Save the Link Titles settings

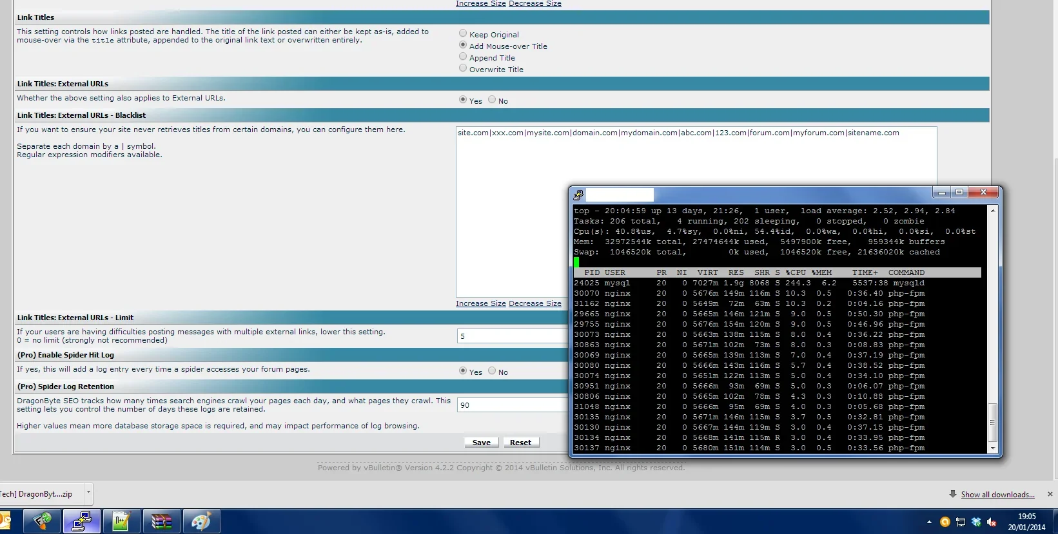[482, 443]
